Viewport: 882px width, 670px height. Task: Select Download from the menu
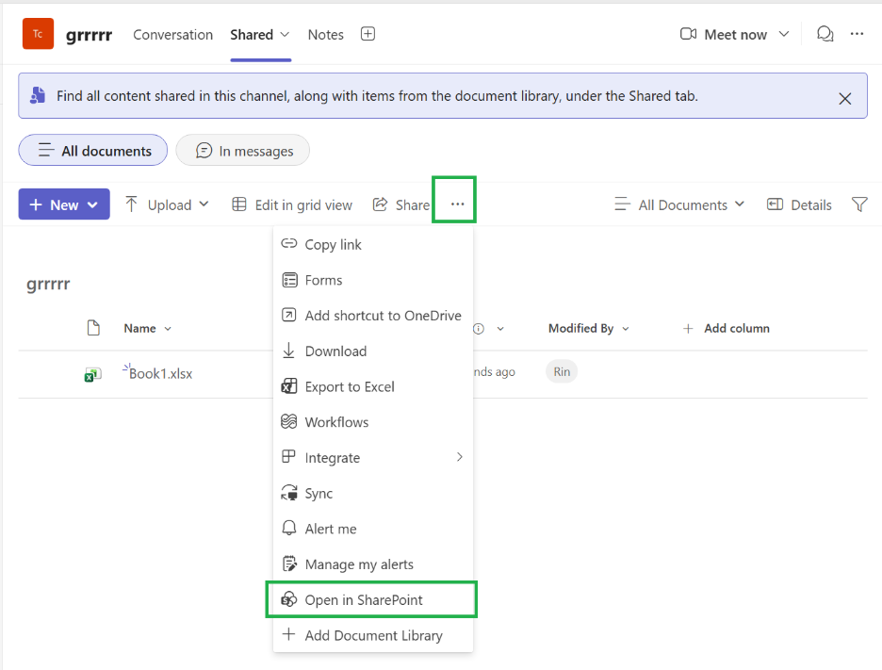(x=372, y=351)
